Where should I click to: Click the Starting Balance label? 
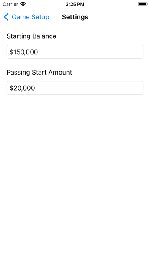[x=31, y=36]
